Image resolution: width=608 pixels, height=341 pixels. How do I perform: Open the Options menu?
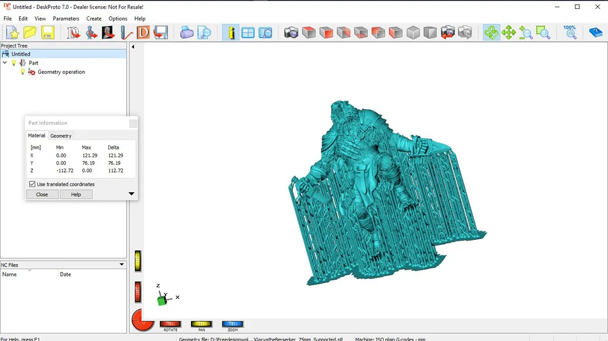coord(118,19)
